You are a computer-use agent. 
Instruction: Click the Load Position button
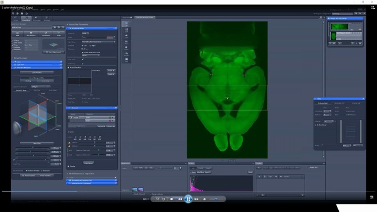[37, 72]
